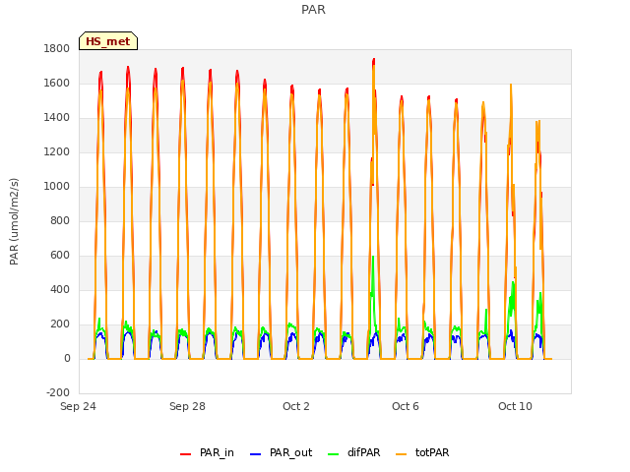The width and height of the screenshot is (630, 472).
Task: Click the PAR_in legend label
Action: tap(217, 452)
